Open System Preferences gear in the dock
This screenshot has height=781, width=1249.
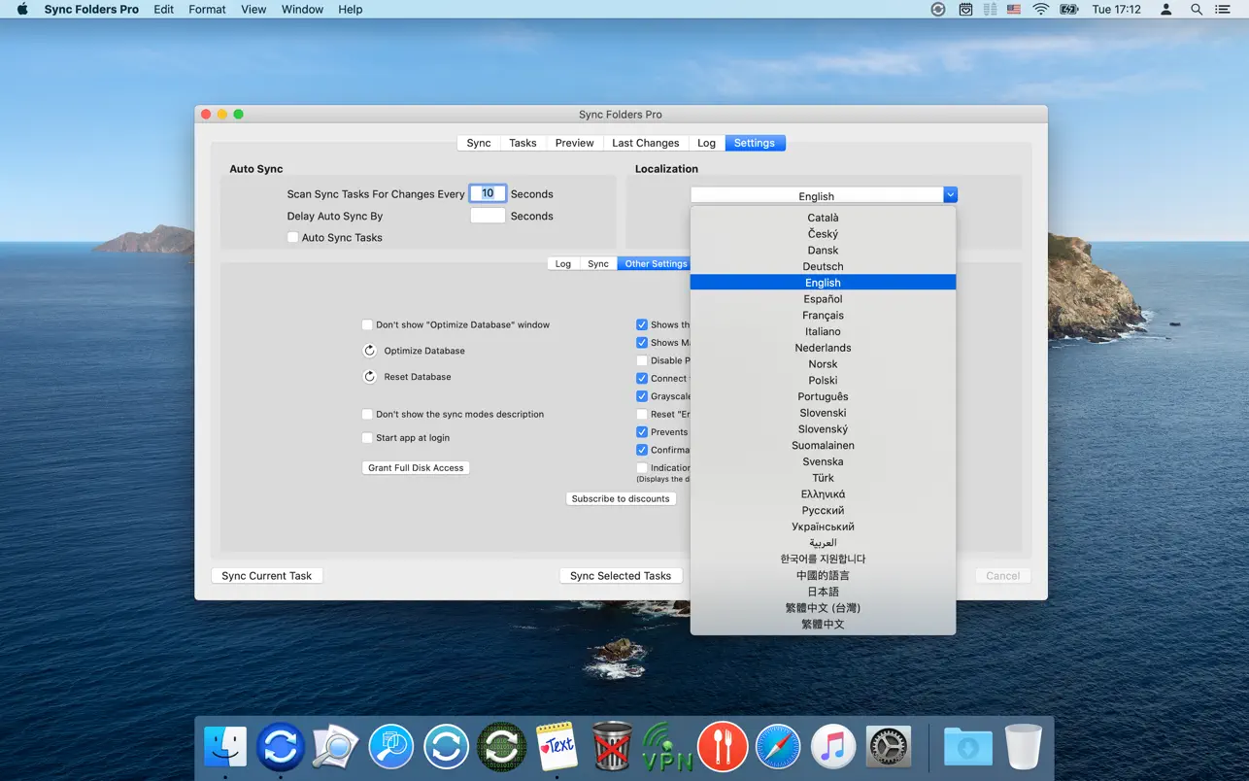(x=888, y=747)
